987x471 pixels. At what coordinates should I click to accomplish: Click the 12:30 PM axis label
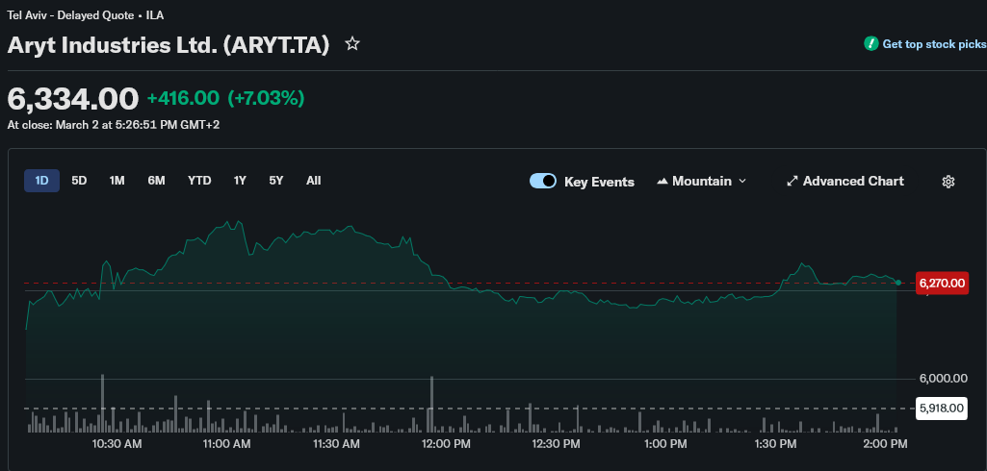(555, 444)
